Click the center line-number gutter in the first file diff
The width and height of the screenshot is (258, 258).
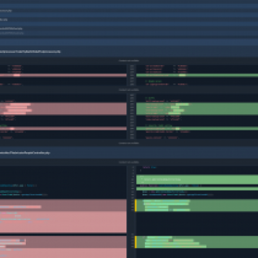pyautogui.click(x=132, y=102)
